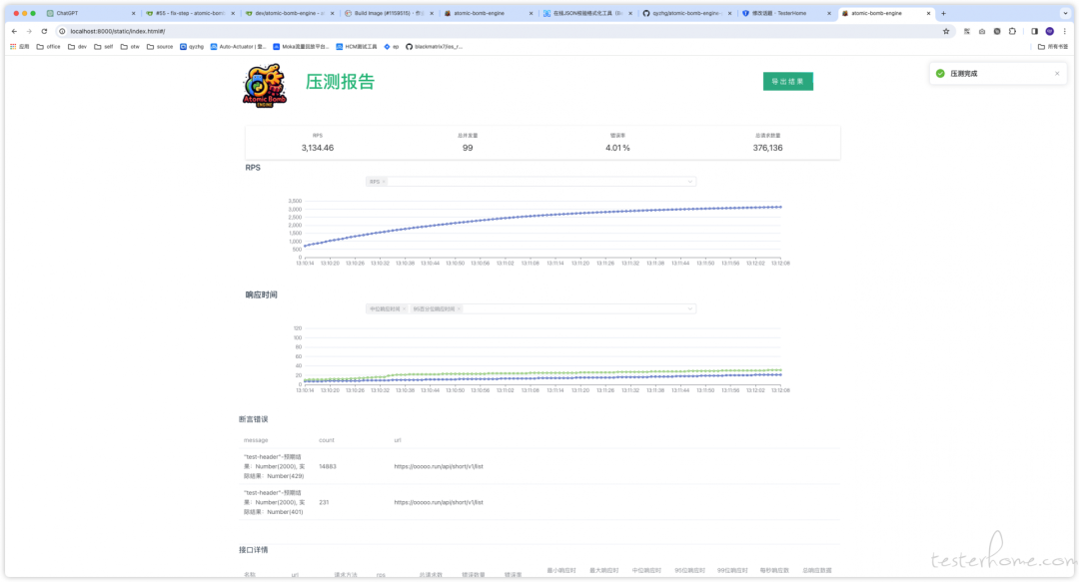Click the site info icon in the address bar

(x=62, y=31)
